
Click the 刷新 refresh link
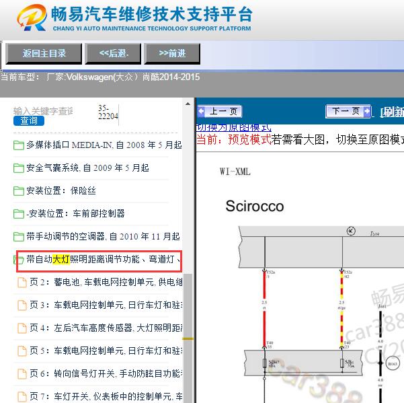[x=392, y=112]
